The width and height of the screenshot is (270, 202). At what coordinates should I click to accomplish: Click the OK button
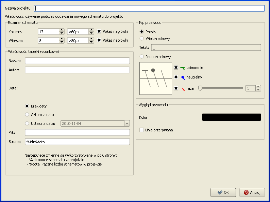pyautogui.click(x=223, y=192)
